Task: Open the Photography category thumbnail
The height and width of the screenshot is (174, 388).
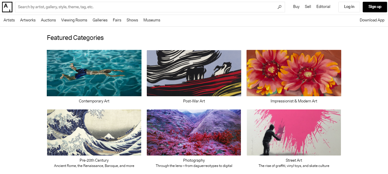Action: coord(194,132)
